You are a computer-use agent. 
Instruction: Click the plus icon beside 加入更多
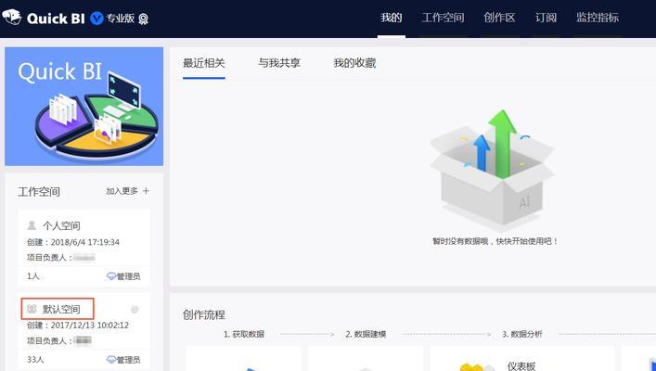[146, 191]
